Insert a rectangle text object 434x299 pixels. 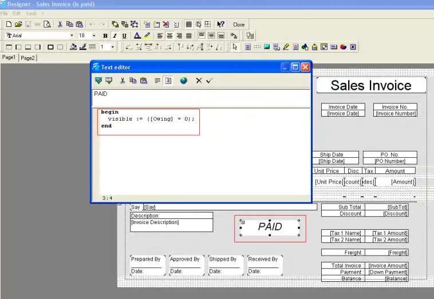(x=248, y=47)
